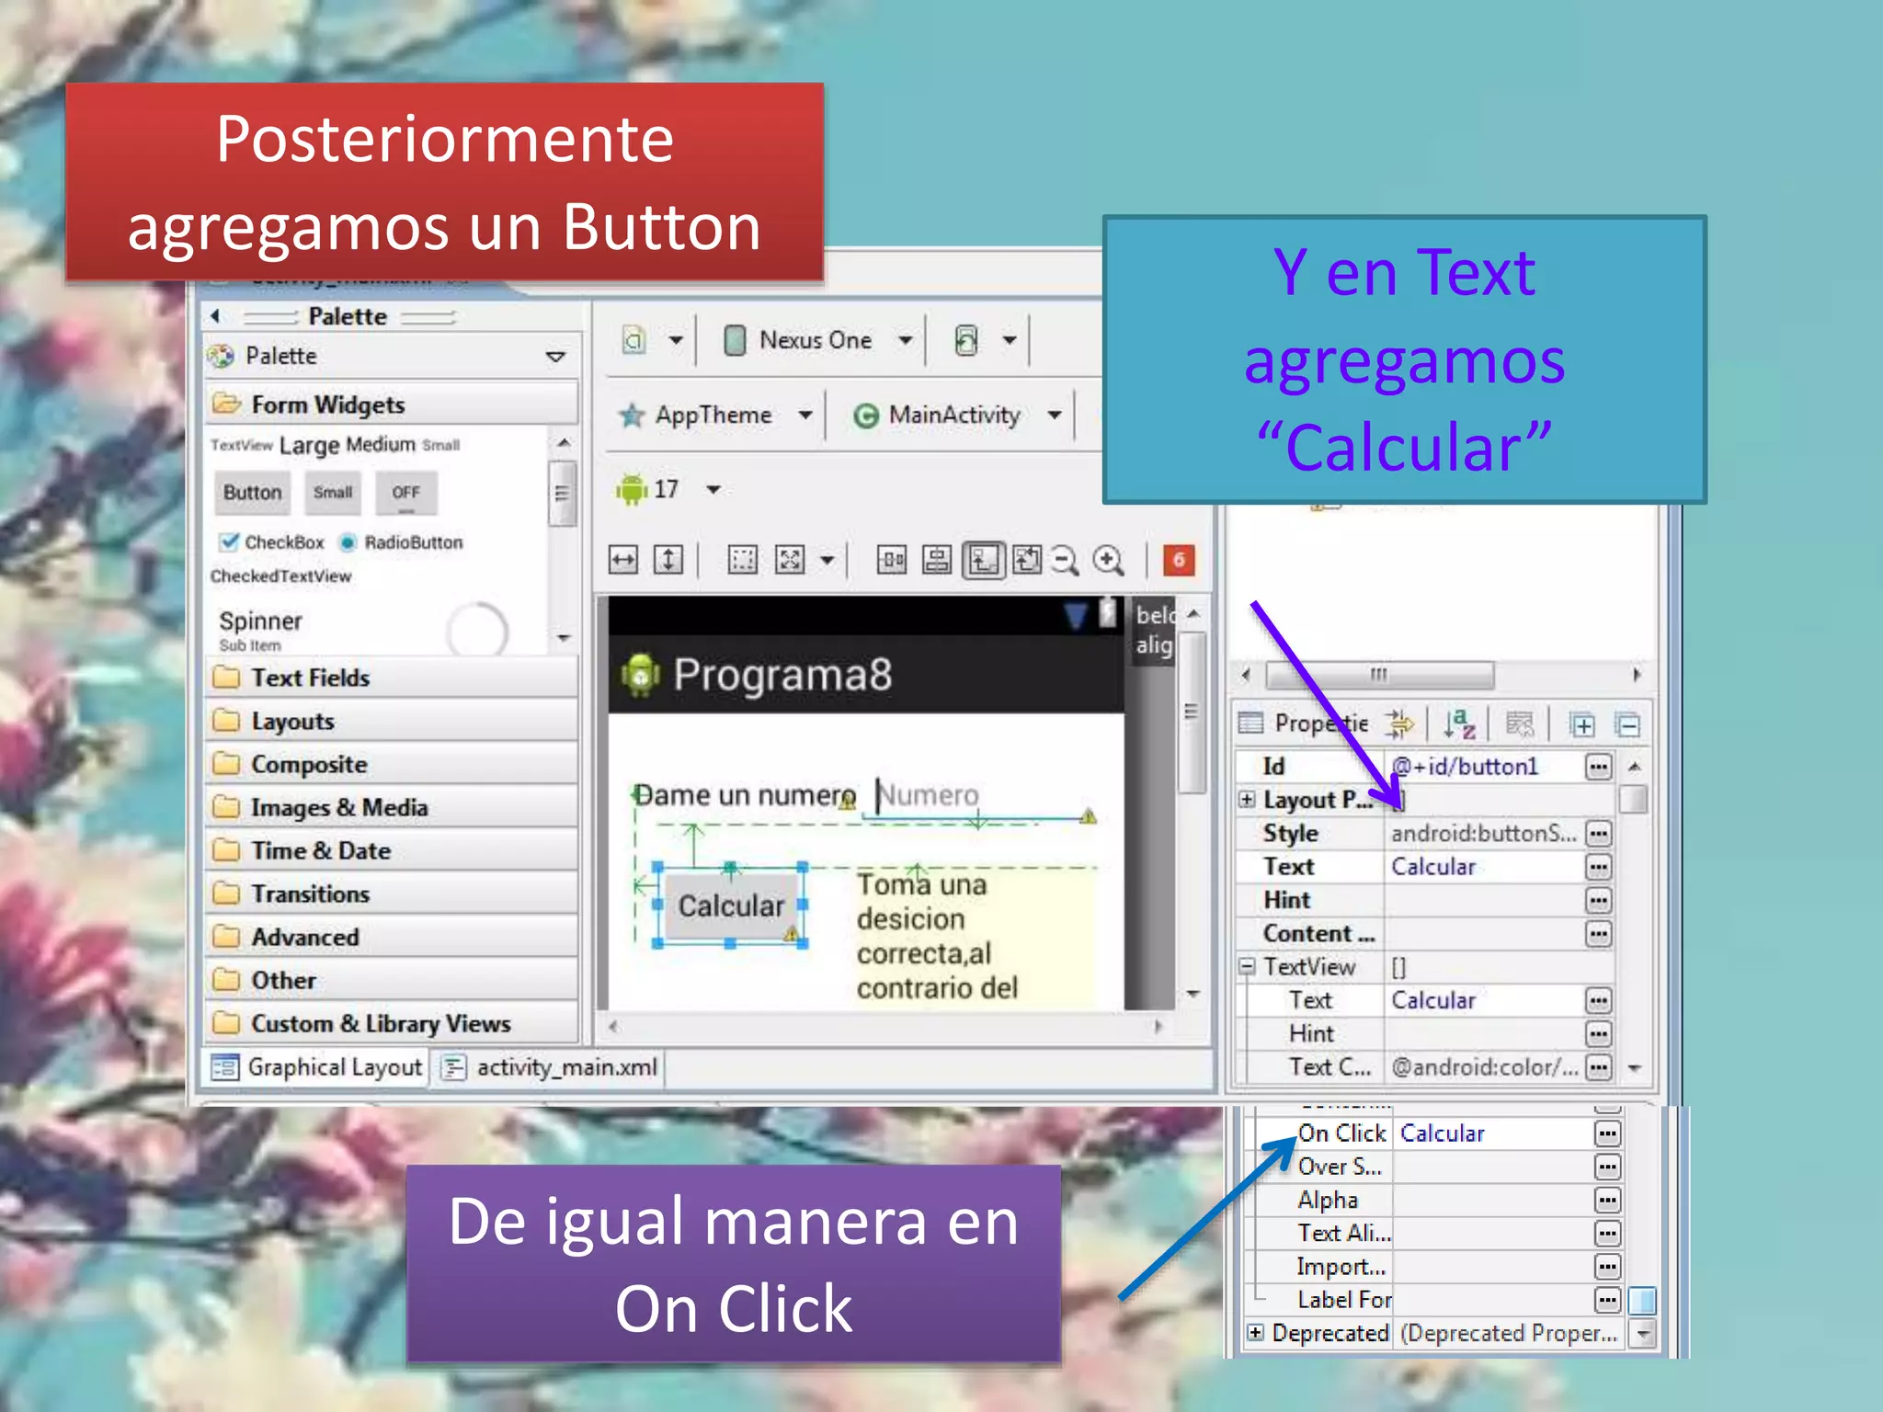Switch to the Graphical Layout tab

coord(317,1067)
